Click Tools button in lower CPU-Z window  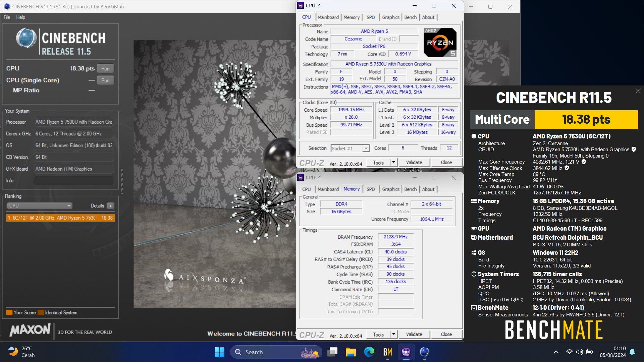[378, 335]
